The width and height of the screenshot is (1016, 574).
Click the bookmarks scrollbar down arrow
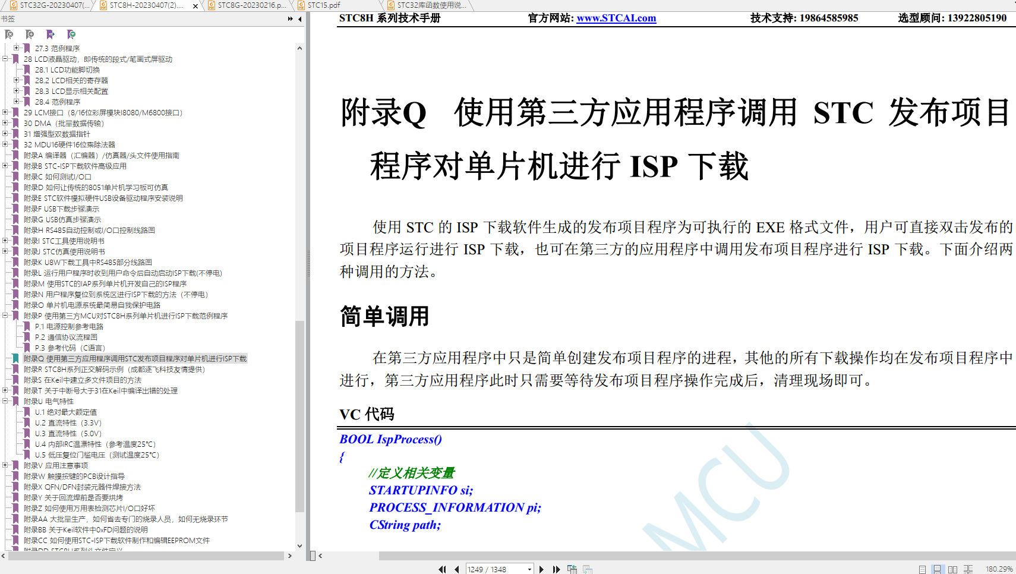click(x=299, y=545)
